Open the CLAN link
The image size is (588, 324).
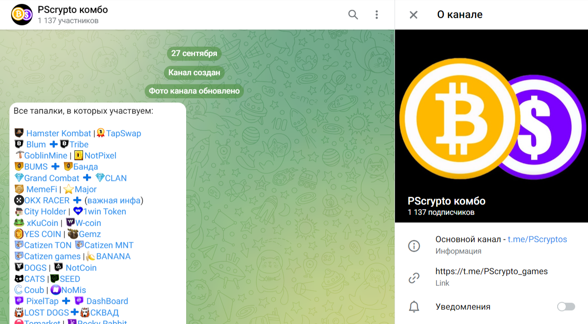click(x=116, y=178)
